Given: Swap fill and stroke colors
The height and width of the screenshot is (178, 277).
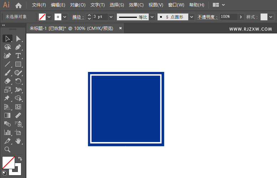Looking at the screenshot, I should click(x=20, y=158).
